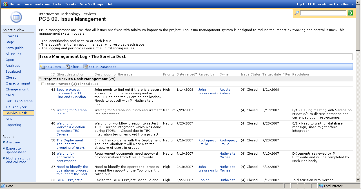Select the Process view
Viewport: 361px width, 189px height.
pos(12,36)
